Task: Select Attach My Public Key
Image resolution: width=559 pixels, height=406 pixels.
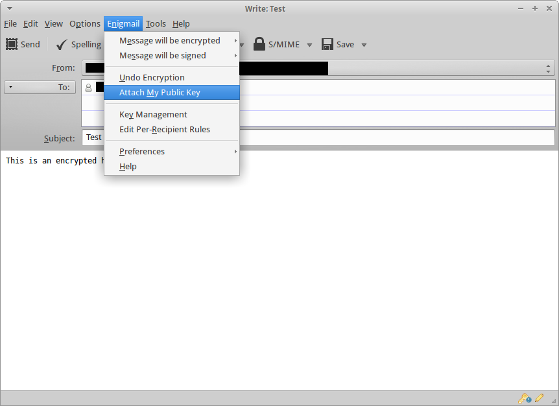Action: [x=172, y=93]
